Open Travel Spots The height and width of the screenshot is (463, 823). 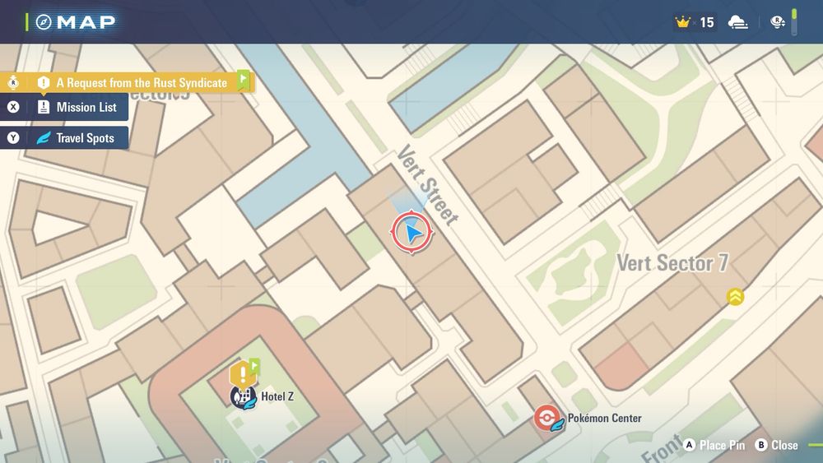[x=64, y=138]
